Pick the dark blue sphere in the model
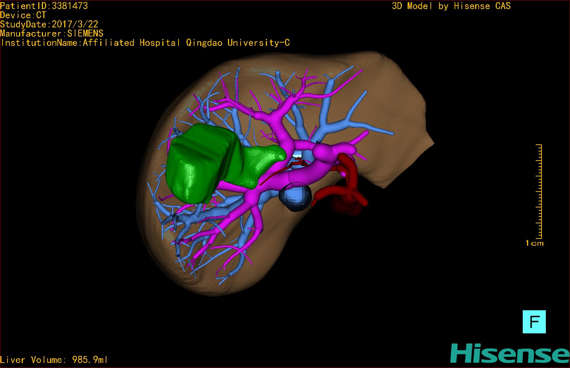Screen dimensions: 570x368 coord(295,198)
